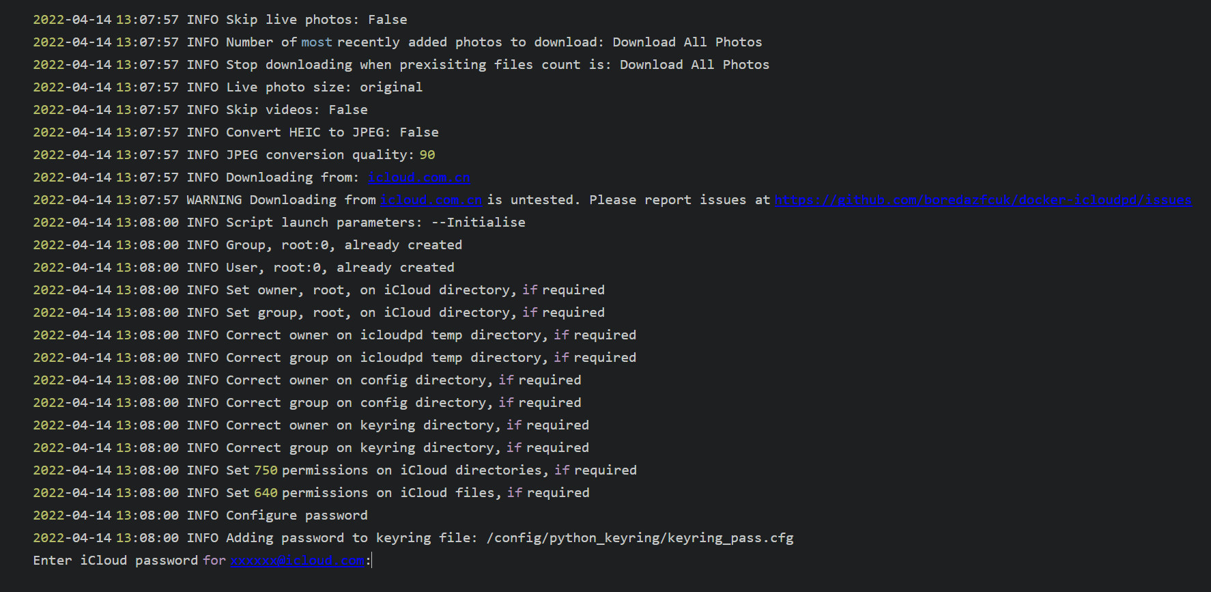The image size is (1211, 592).
Task: Click the 640 permissions number
Action: [x=266, y=493]
